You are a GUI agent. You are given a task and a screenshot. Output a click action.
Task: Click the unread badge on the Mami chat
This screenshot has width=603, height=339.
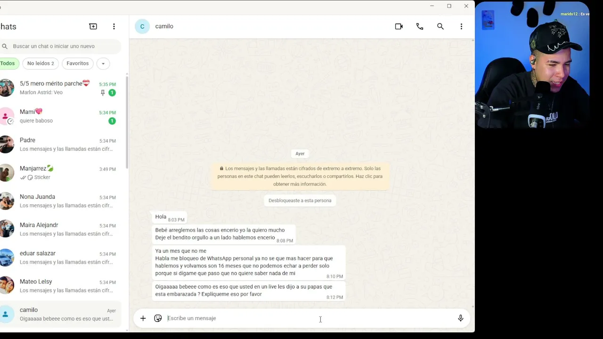tap(112, 121)
